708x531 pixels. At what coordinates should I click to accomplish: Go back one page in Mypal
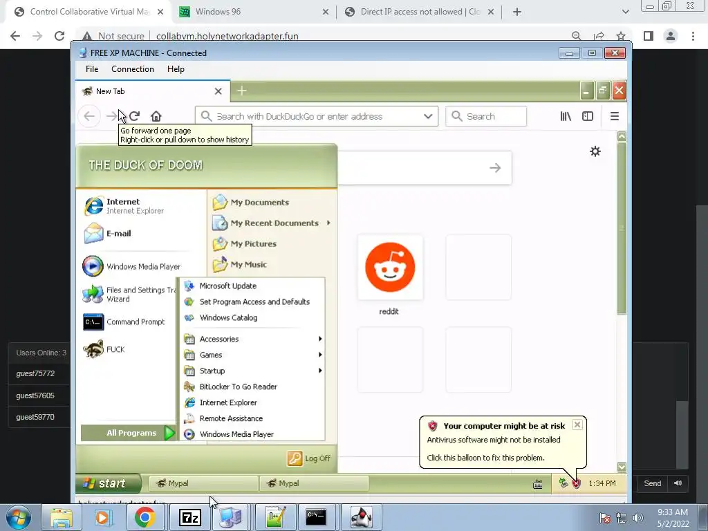click(89, 116)
